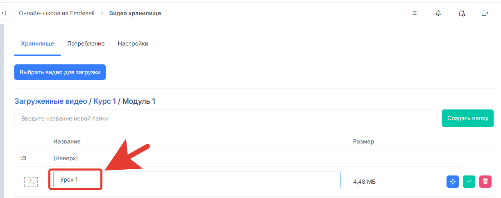Focus the new folder name input field
This screenshot has width=501, height=198.
(x=226, y=118)
